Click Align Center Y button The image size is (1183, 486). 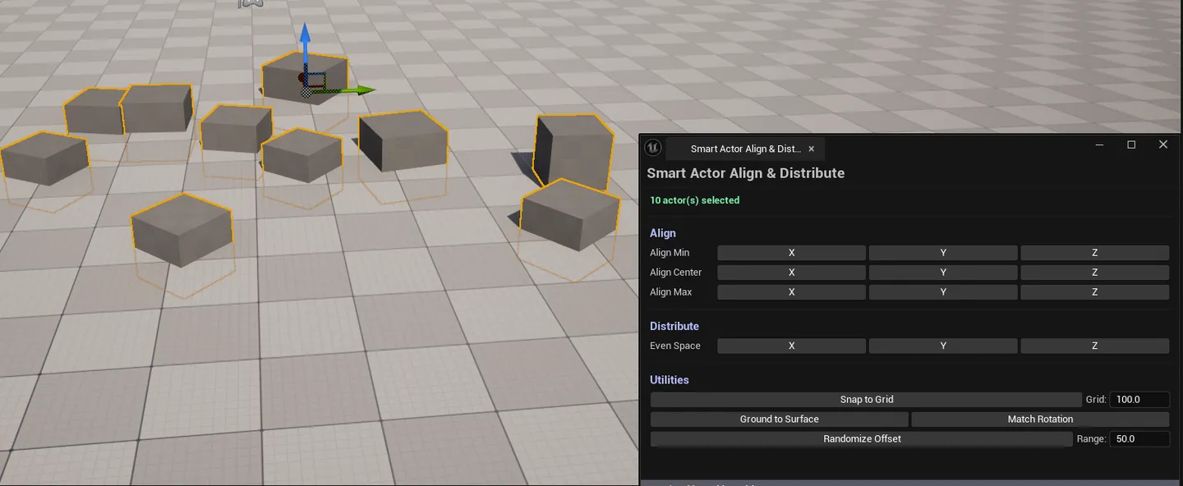(x=943, y=273)
